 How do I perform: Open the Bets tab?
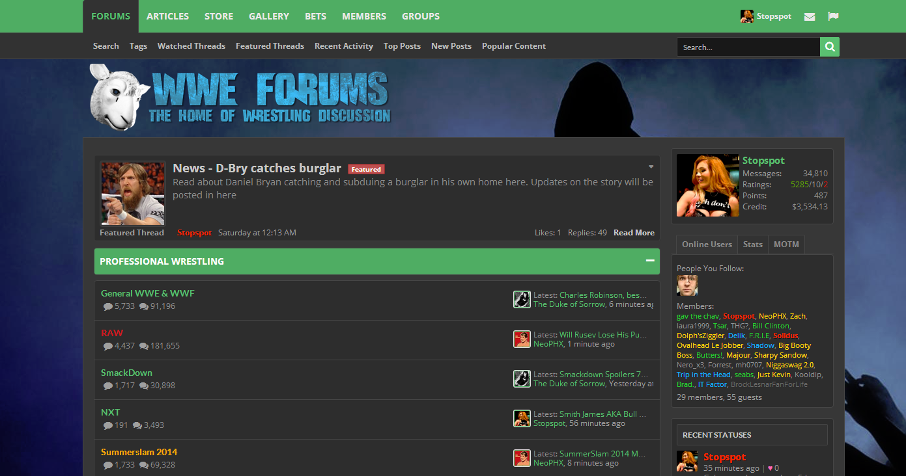(x=316, y=16)
